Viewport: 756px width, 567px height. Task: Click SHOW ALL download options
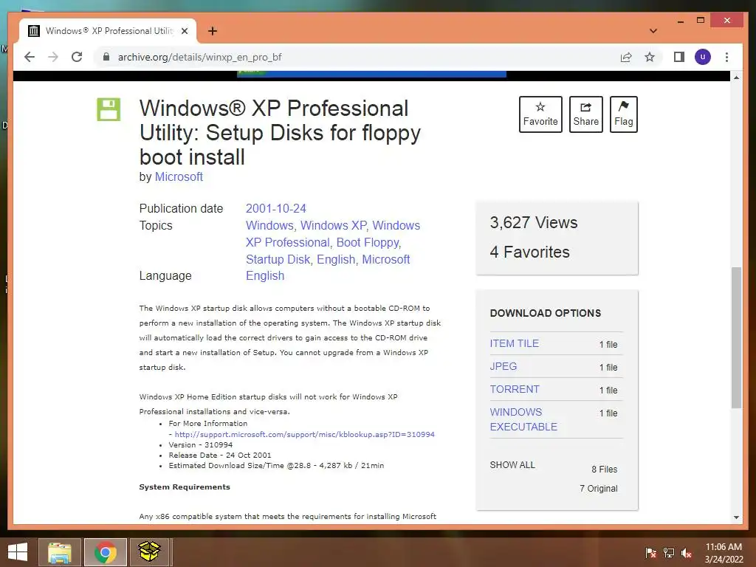click(512, 465)
